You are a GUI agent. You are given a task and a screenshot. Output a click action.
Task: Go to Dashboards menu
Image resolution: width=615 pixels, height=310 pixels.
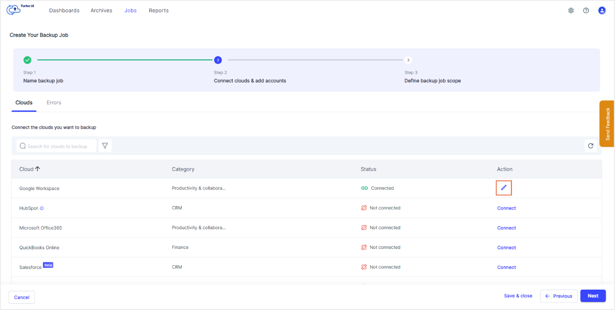click(64, 10)
